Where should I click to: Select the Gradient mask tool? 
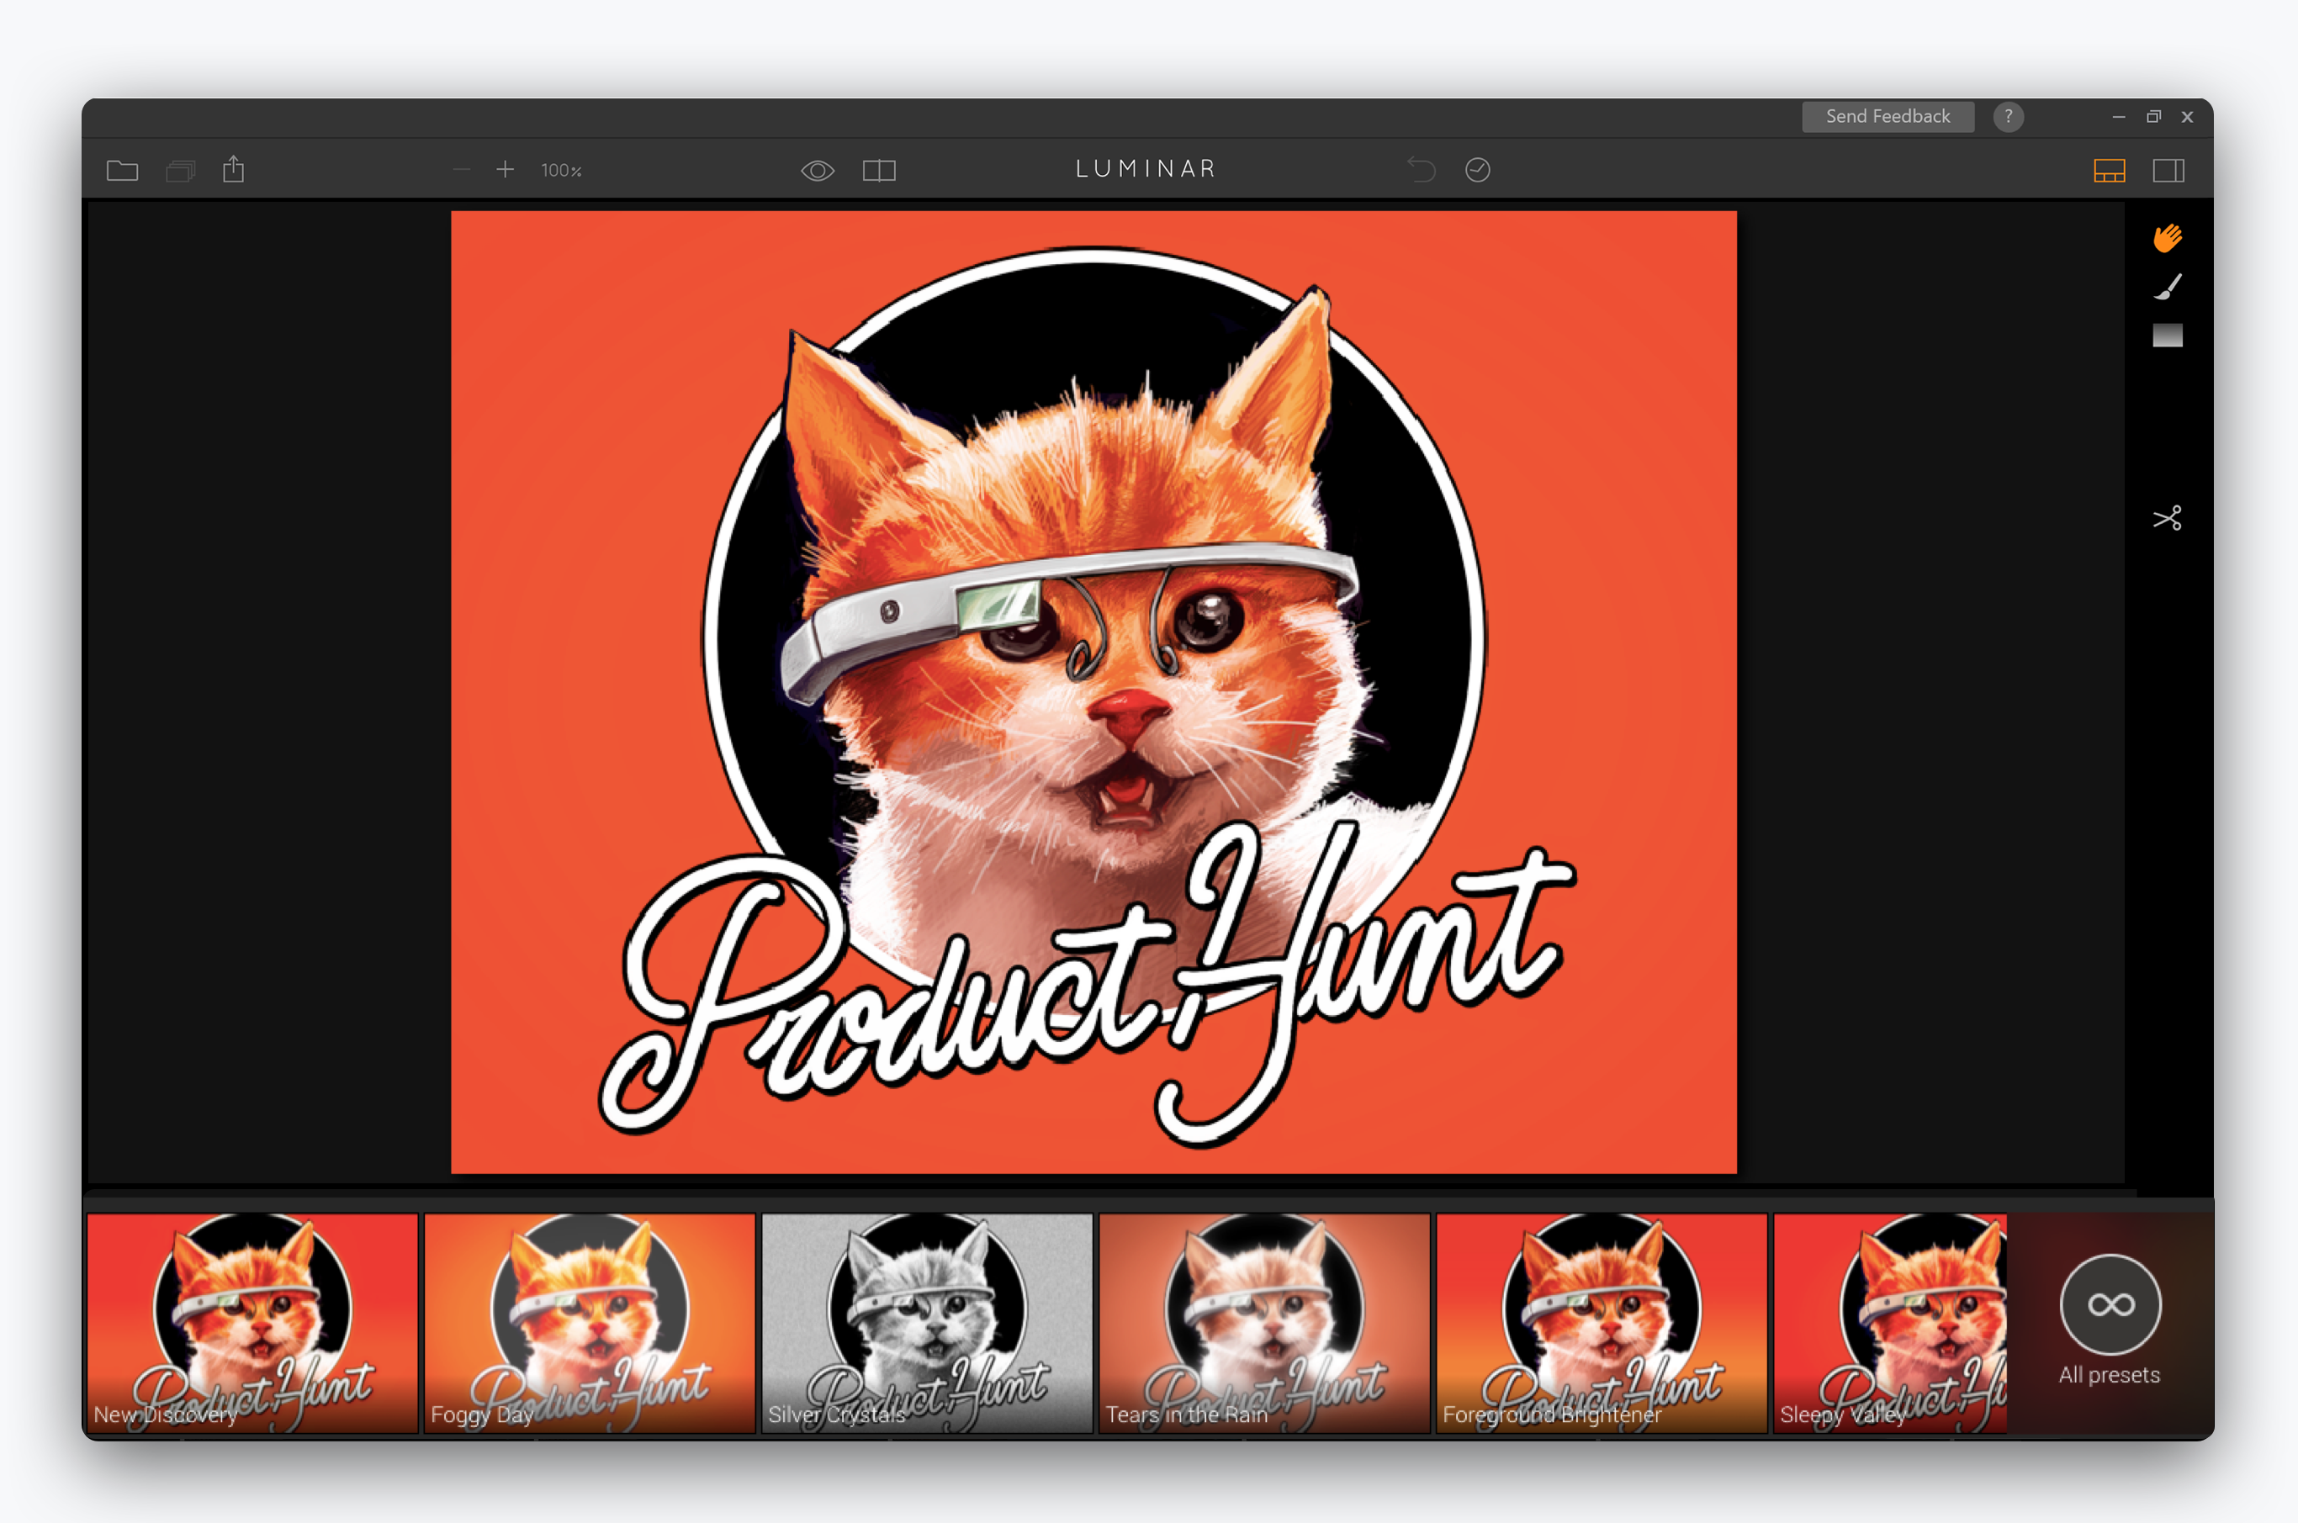pyautogui.click(x=2167, y=335)
